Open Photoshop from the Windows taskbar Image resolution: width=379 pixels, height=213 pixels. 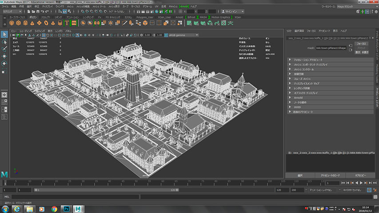66,208
